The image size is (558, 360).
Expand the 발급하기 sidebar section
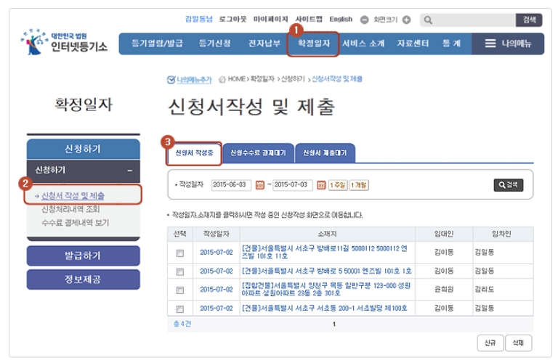[x=84, y=255]
